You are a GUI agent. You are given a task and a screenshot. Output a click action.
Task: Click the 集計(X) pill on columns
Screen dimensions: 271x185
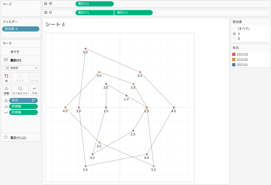[x=94, y=4]
